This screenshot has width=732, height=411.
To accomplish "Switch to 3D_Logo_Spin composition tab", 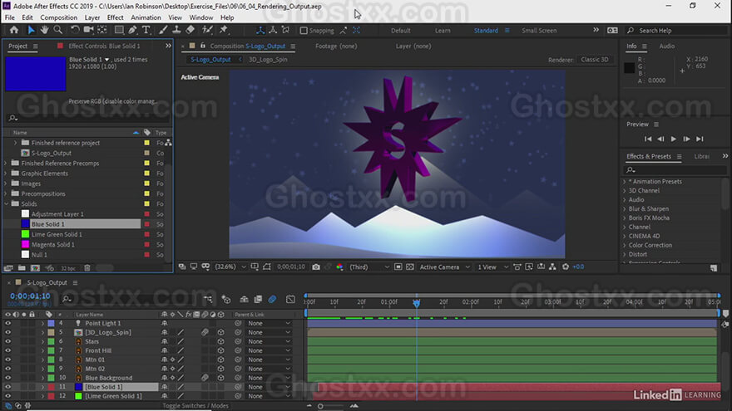I will pyautogui.click(x=268, y=60).
